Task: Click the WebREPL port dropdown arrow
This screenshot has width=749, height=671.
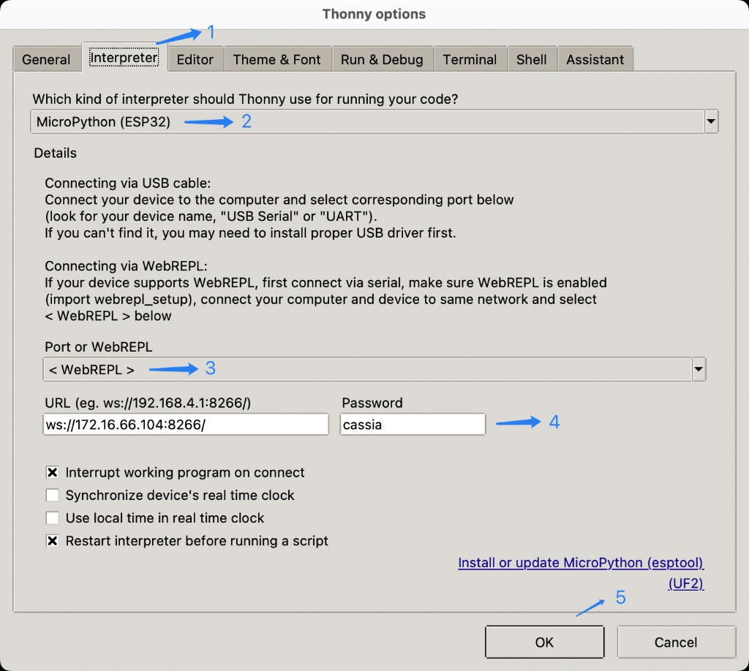Action: pos(699,369)
